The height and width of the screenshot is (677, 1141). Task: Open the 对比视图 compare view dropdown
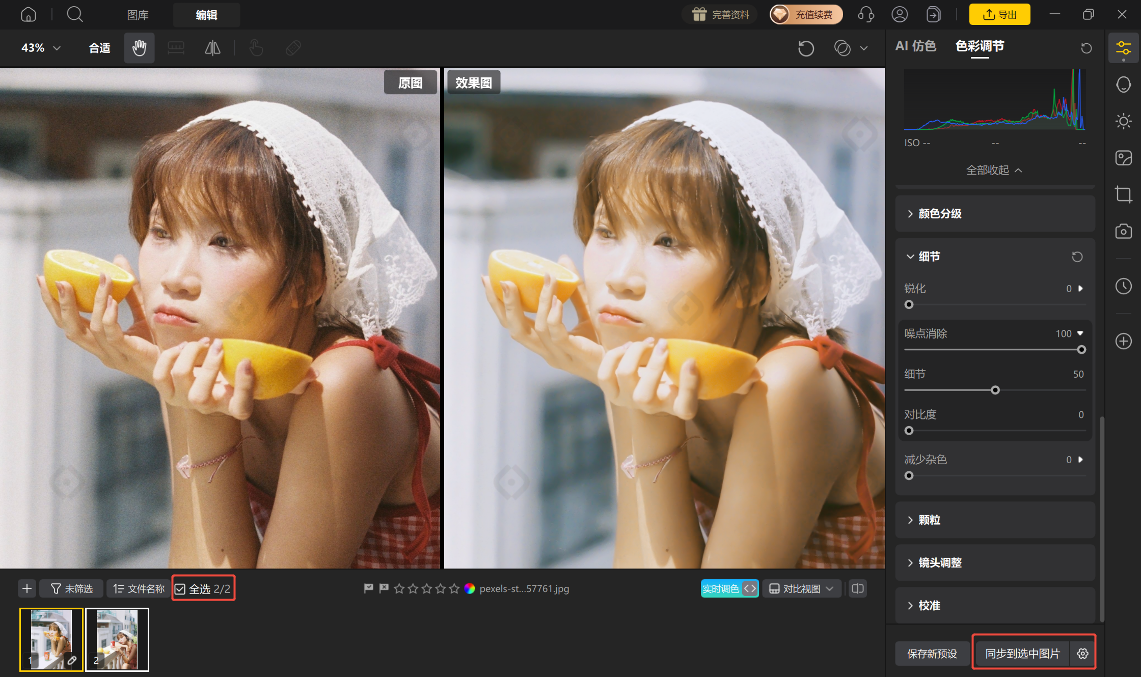pyautogui.click(x=801, y=589)
